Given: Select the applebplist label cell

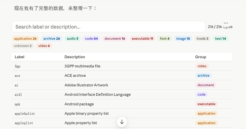Looking at the screenshot, I should tap(25, 113).
